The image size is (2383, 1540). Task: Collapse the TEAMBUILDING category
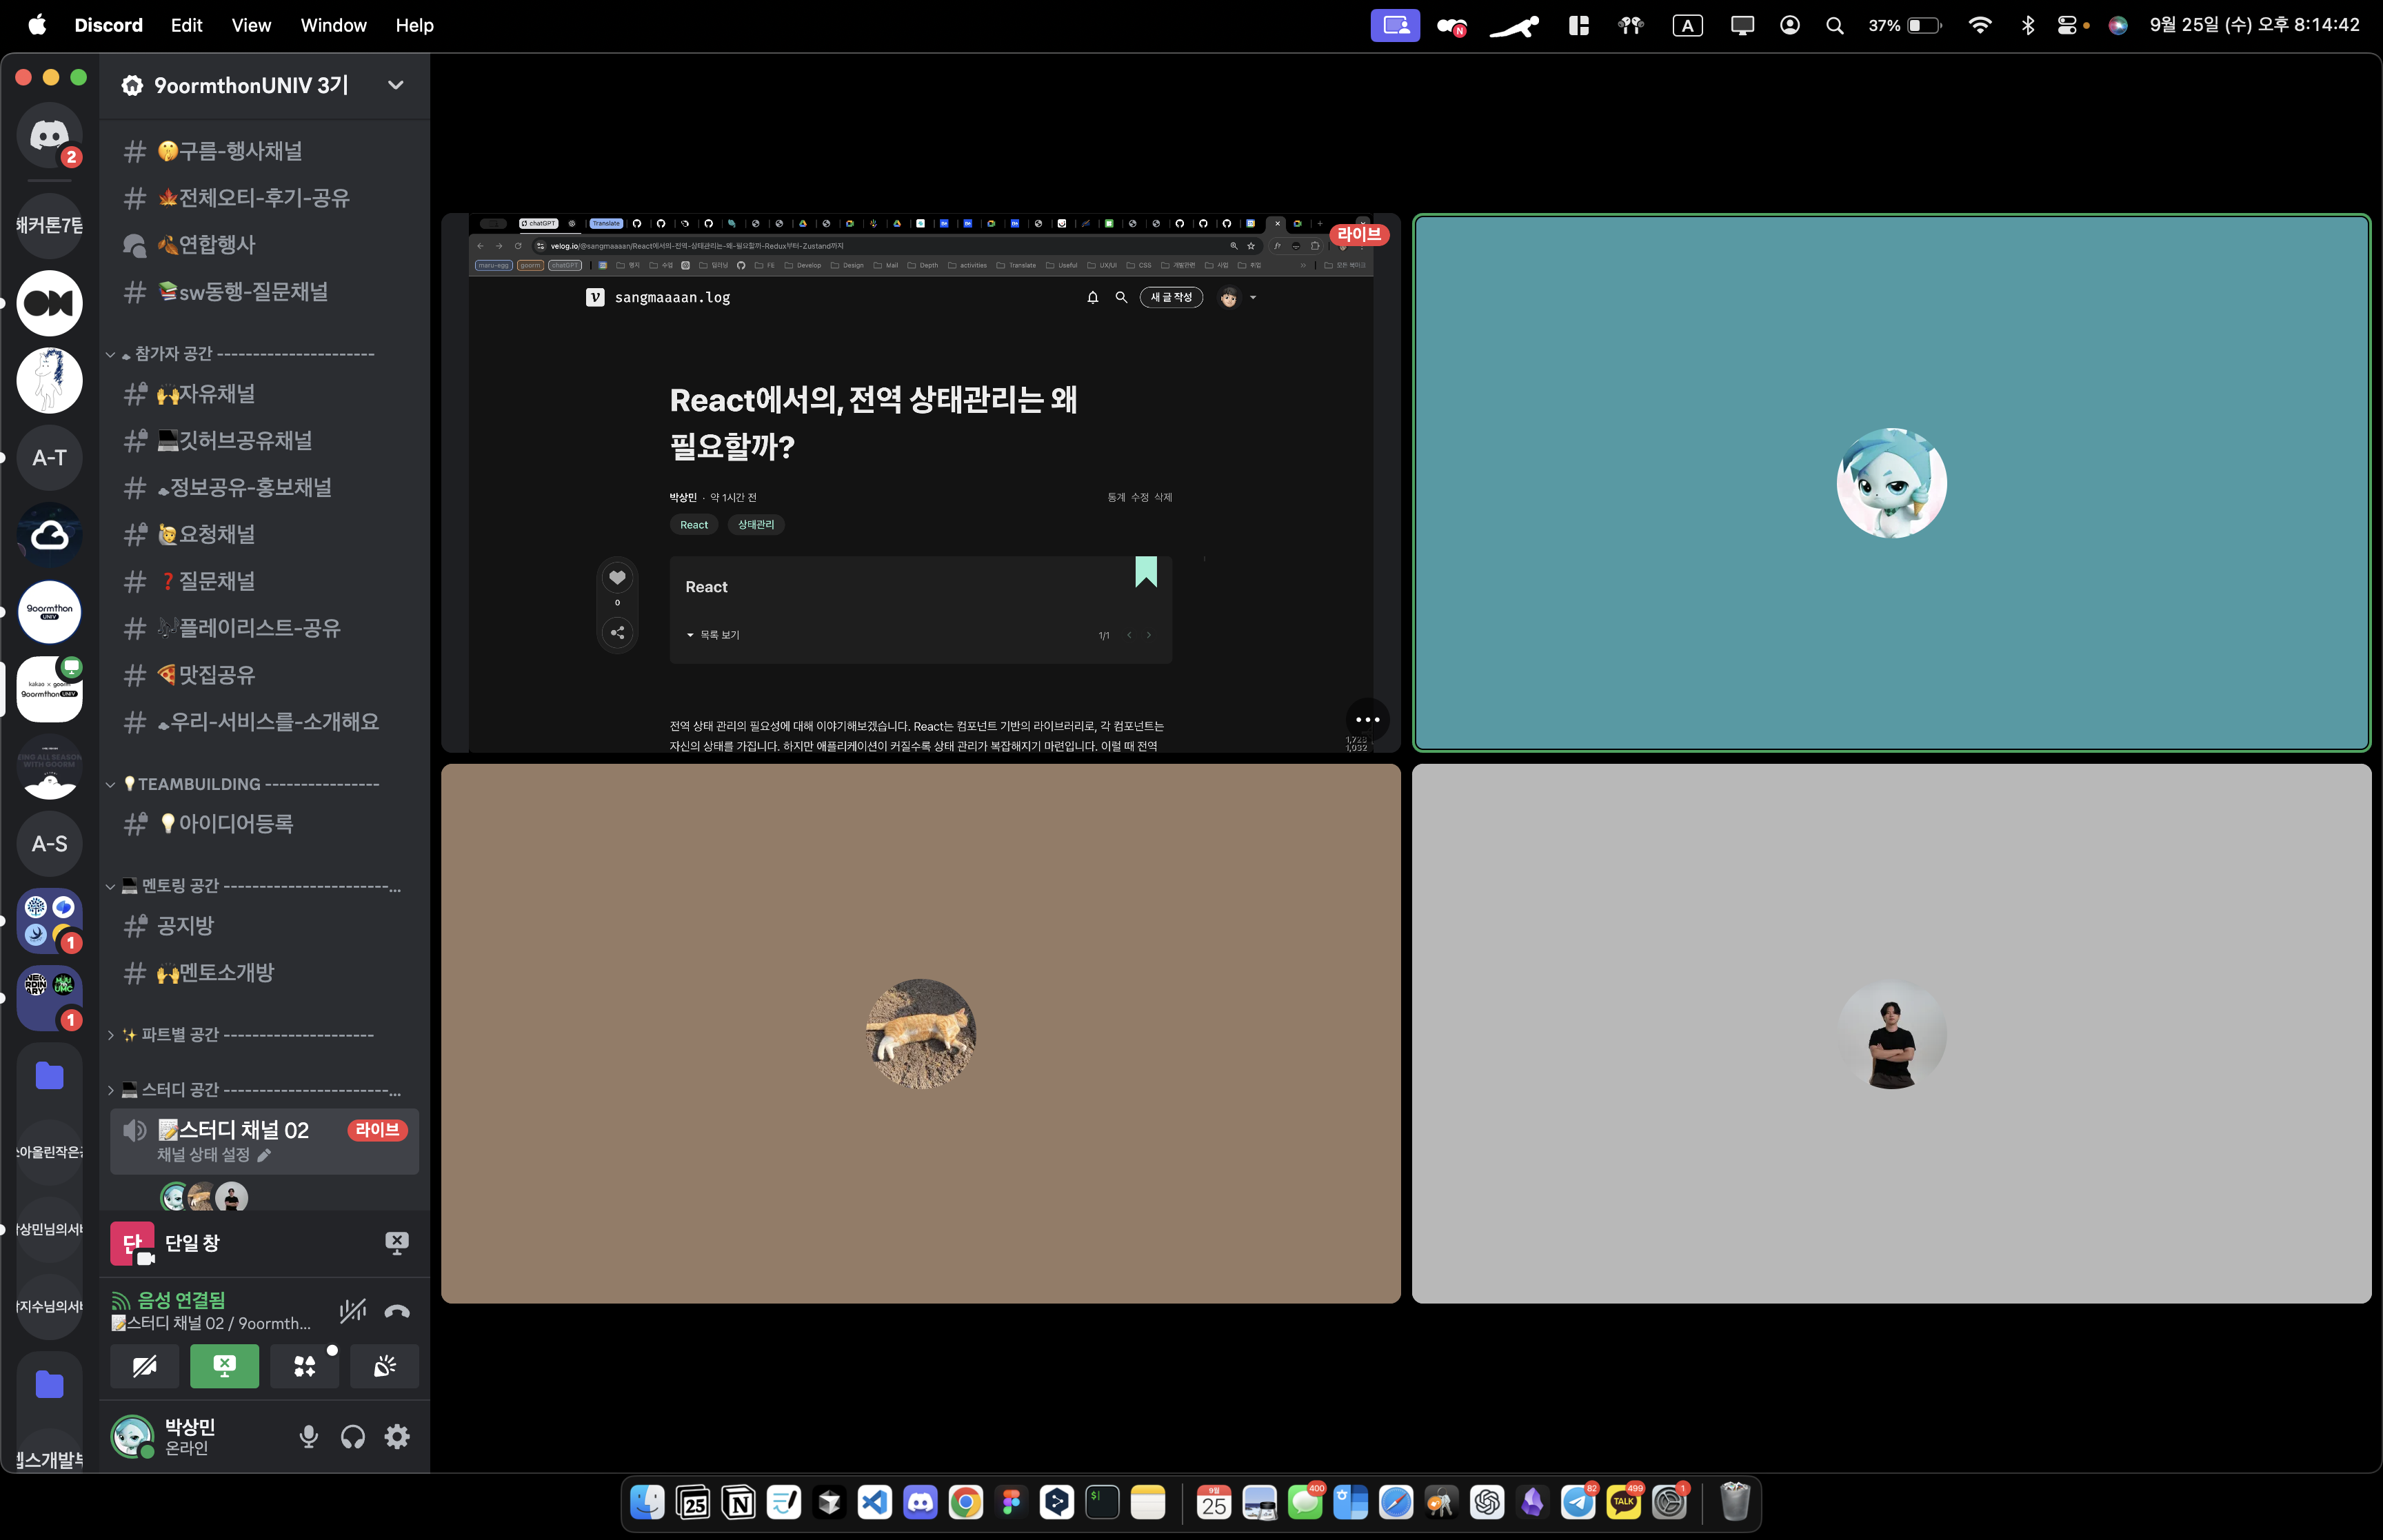coord(199,784)
